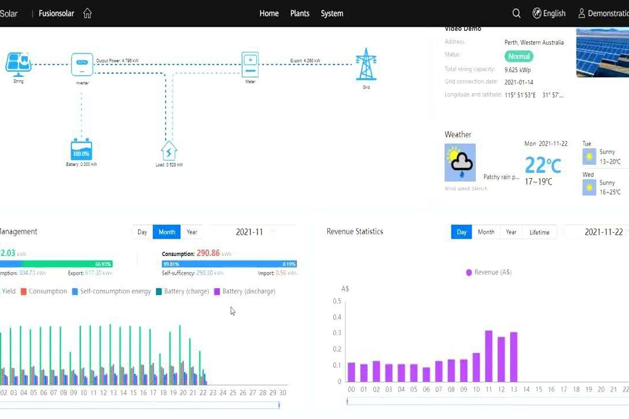Click the house Load icon
Screen dimensions: 629x419
(x=169, y=151)
